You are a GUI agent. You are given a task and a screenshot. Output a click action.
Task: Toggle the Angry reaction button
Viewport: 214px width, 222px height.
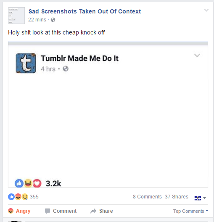pos(19,211)
